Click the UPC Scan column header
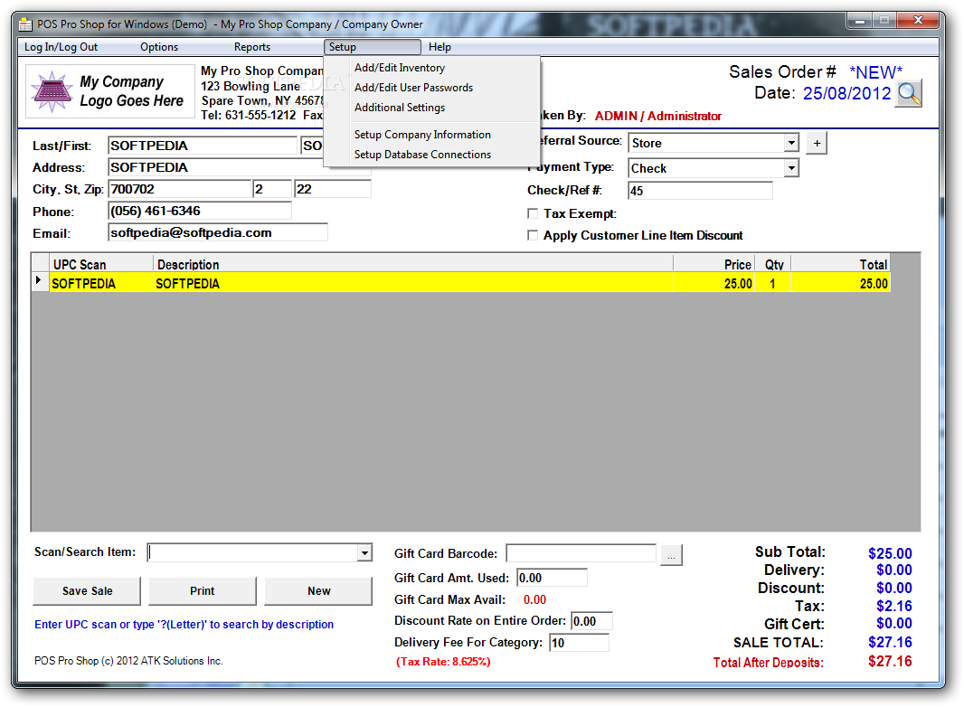Screen dimensions: 964x707 pyautogui.click(x=101, y=264)
